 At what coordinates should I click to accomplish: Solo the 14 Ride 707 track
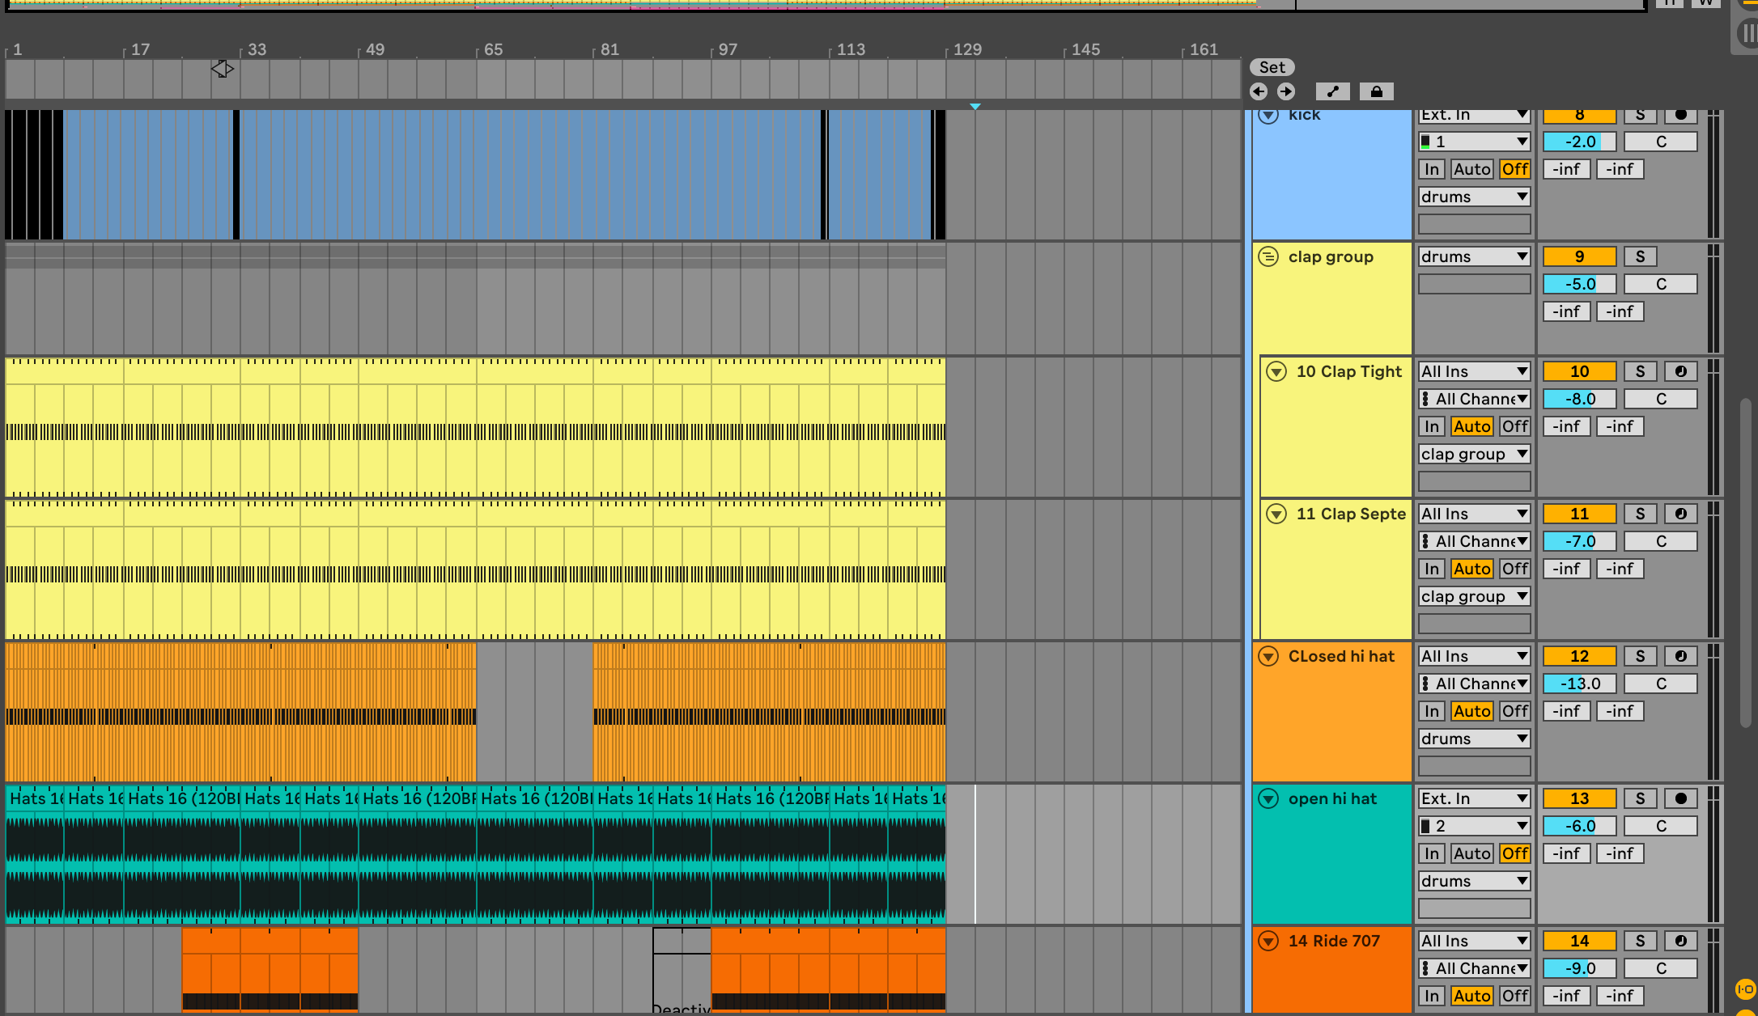click(x=1641, y=941)
